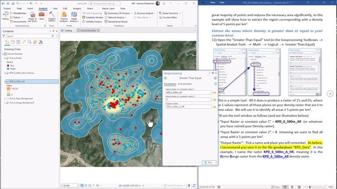This screenshot has height=189, width=337.
Task: Collapse the KPD_6_500m_All_Contours layer
Action: [5, 73]
